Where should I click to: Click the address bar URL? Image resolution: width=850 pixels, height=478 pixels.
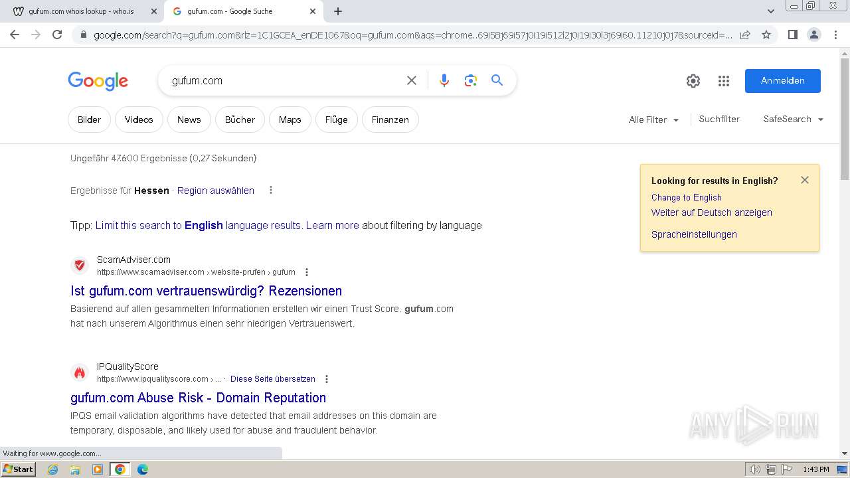coord(412,35)
